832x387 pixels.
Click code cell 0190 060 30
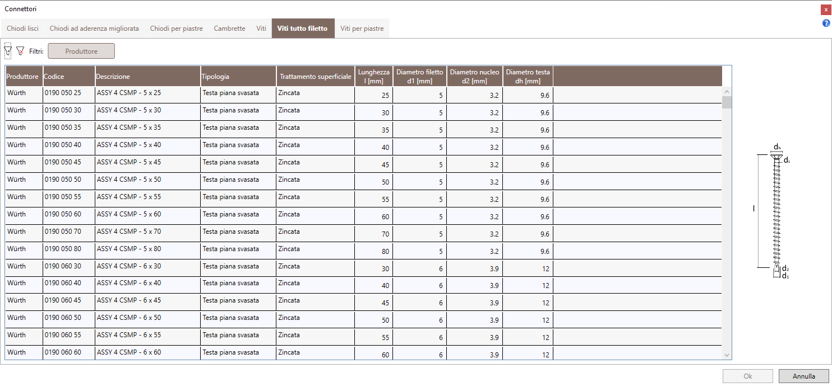pos(69,268)
